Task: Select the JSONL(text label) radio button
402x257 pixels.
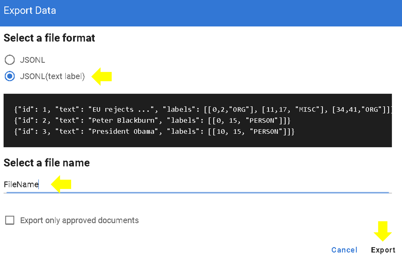Action: (10, 76)
